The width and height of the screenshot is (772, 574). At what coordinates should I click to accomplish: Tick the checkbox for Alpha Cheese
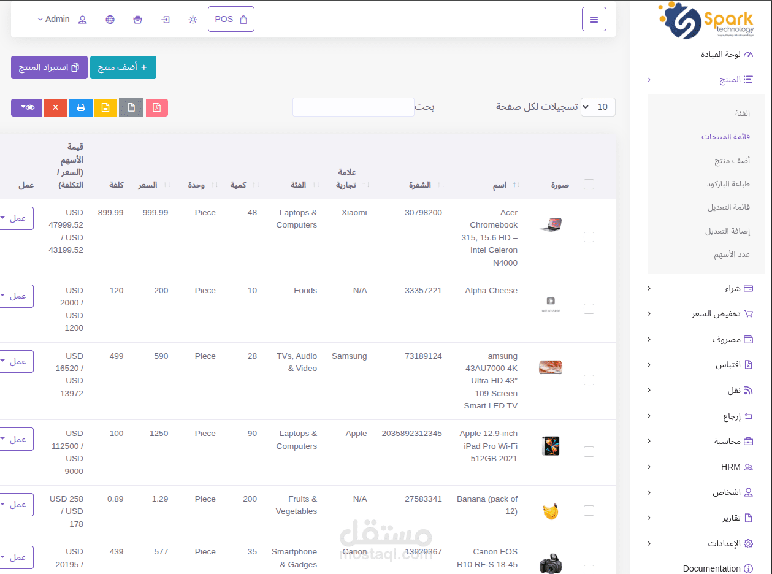coord(589,309)
